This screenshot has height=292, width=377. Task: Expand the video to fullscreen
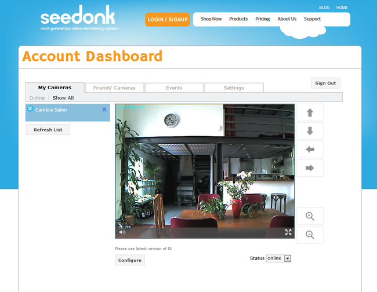click(288, 232)
